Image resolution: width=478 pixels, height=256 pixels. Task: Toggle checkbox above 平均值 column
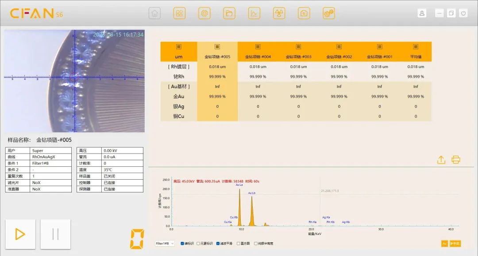pyautogui.click(x=416, y=46)
